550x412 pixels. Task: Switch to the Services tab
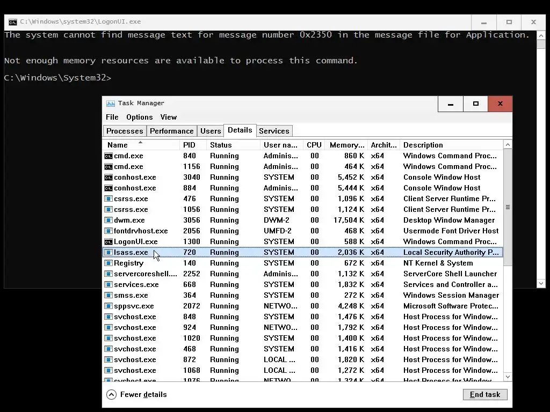[x=274, y=131]
